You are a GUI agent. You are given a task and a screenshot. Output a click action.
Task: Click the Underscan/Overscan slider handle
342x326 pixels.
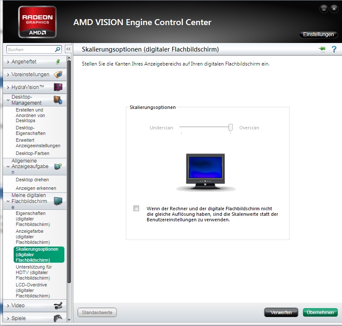pyautogui.click(x=231, y=128)
